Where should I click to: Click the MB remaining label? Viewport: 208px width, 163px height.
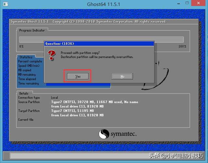[27, 75]
